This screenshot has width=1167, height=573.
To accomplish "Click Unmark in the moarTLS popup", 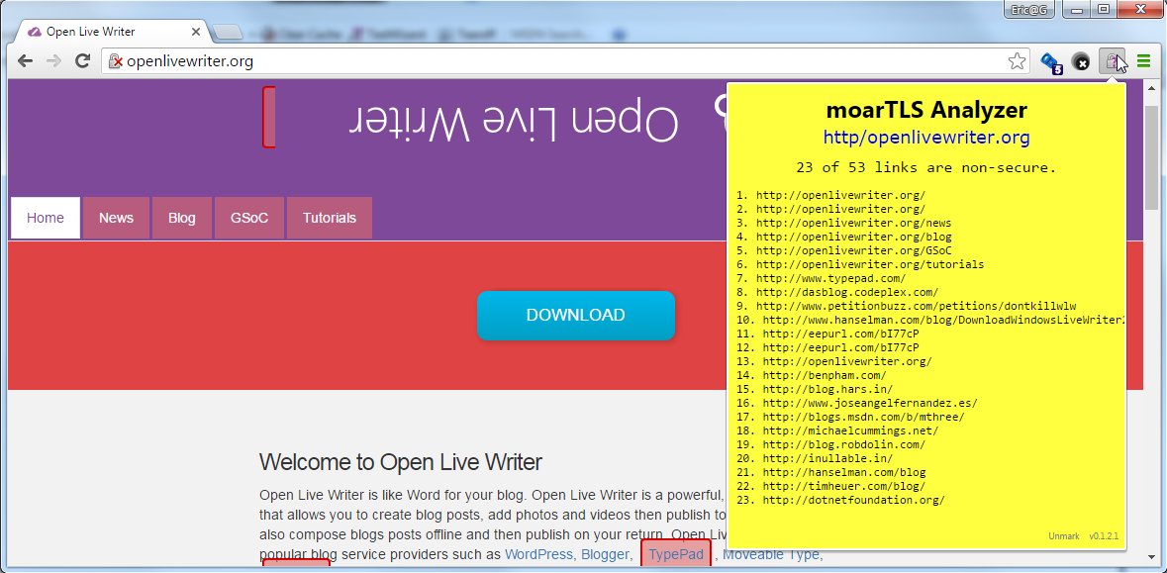I will click(x=1063, y=535).
